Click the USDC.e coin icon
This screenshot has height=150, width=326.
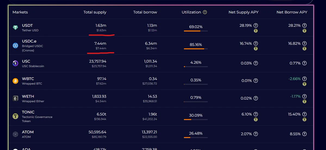(15, 45)
